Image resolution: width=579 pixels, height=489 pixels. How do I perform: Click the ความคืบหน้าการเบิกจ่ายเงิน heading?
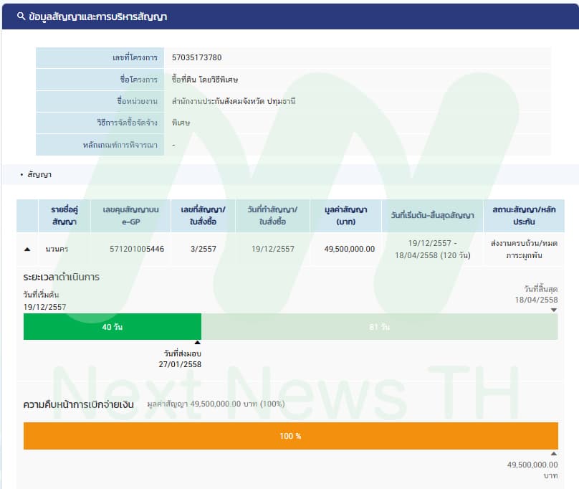(78, 404)
